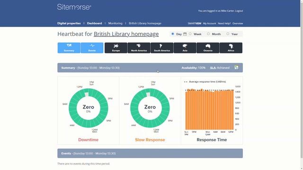Click 'There are no events' message
The image size is (303, 170).
[84, 164]
